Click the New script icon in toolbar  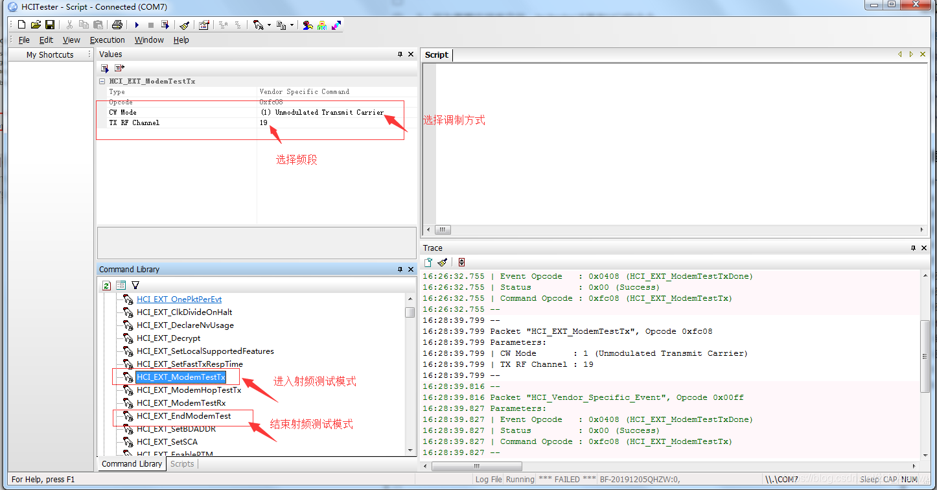coord(22,25)
